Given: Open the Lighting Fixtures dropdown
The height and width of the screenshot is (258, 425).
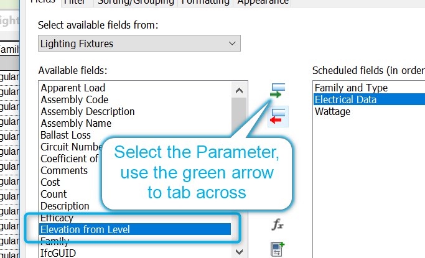Looking at the screenshot, I should point(139,44).
